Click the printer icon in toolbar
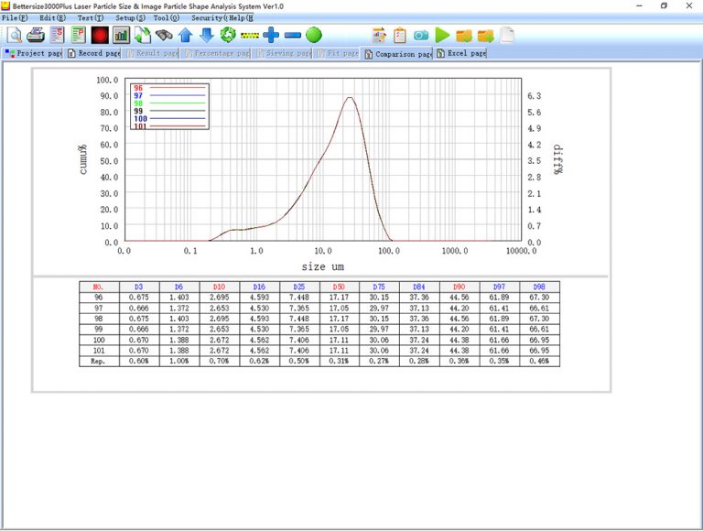This screenshot has width=703, height=531. click(36, 35)
